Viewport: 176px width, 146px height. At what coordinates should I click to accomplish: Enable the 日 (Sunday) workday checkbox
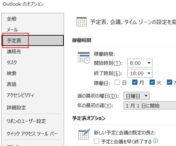[x=117, y=82]
